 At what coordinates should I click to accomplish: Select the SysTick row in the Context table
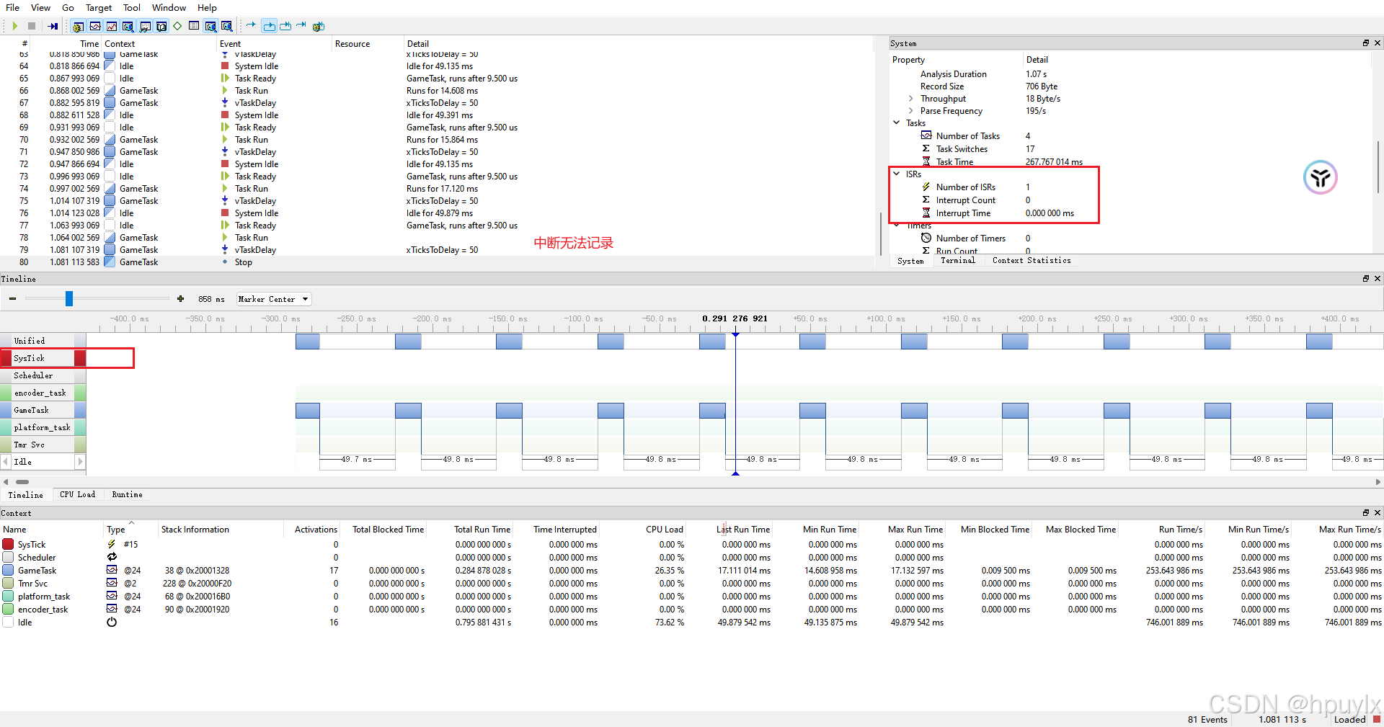tap(32, 544)
